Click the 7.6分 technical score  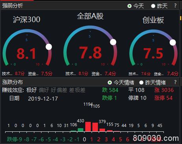(x=146, y=74)
